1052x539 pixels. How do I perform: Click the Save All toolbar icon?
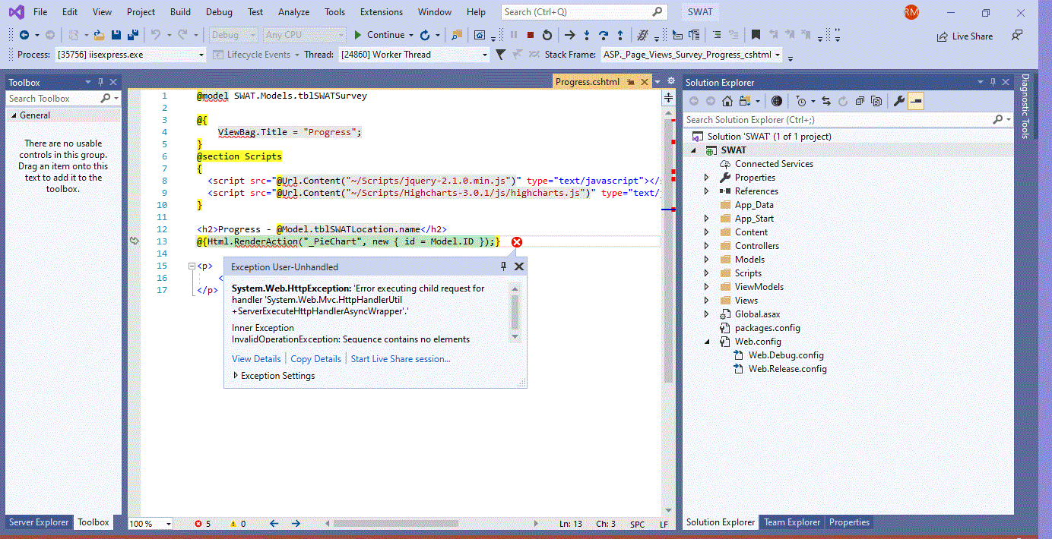coord(132,35)
